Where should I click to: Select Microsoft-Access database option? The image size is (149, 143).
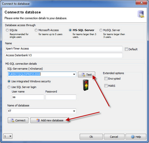click(36, 30)
